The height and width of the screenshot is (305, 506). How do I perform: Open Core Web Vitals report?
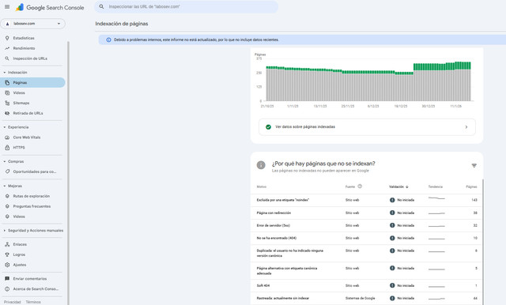[27, 137]
